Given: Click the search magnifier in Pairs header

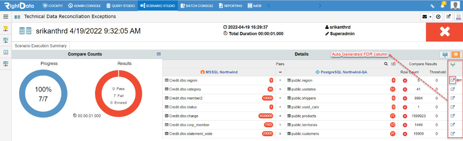Looking at the screenshot, I should 386,64.
